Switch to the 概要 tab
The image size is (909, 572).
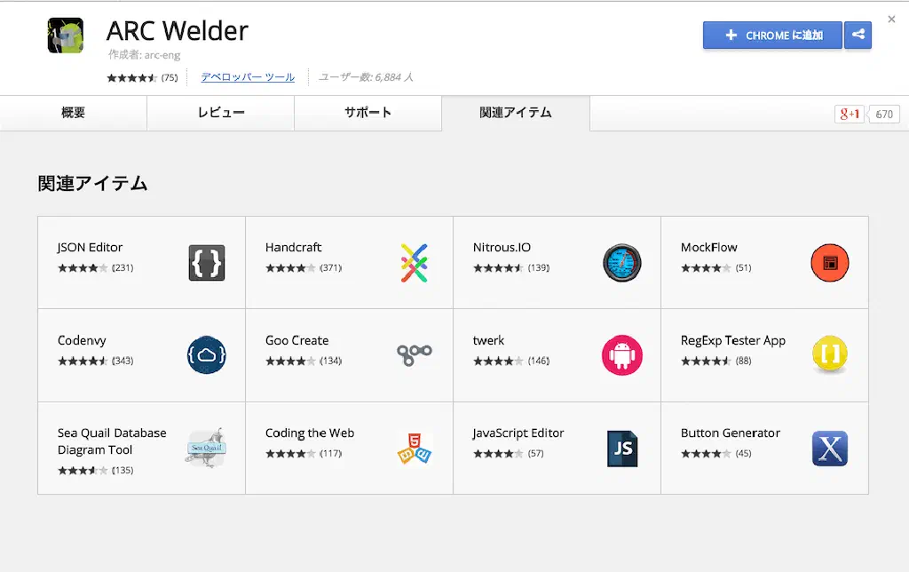[74, 113]
